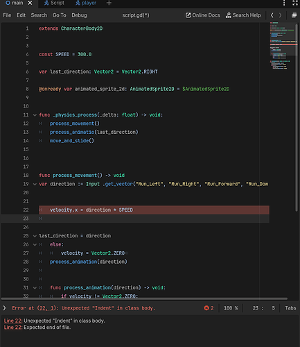This screenshot has width=300, height=347.
Task: Go to previous edited document
Action: click(272, 15)
